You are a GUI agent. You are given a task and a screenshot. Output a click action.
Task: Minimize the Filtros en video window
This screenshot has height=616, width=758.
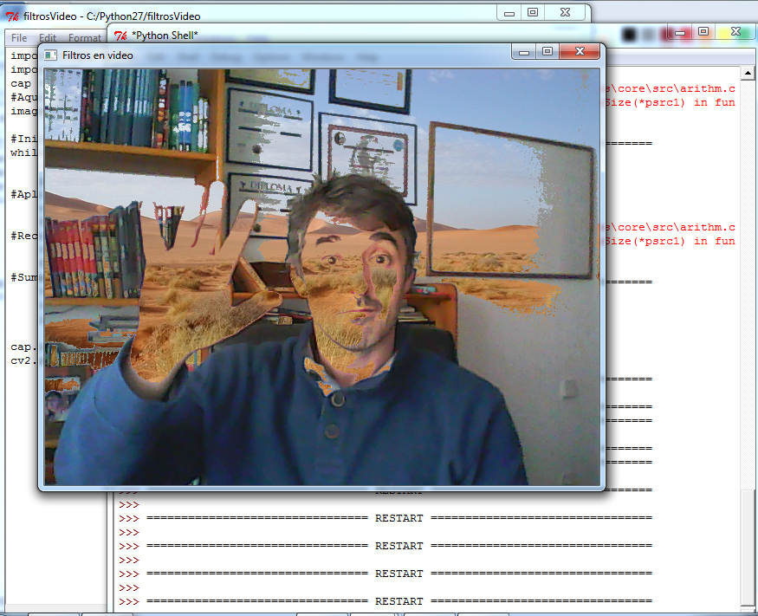click(523, 51)
